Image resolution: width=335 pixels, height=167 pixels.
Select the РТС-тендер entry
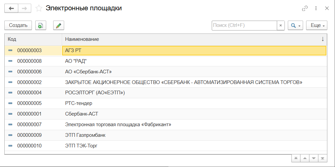(x=194, y=103)
